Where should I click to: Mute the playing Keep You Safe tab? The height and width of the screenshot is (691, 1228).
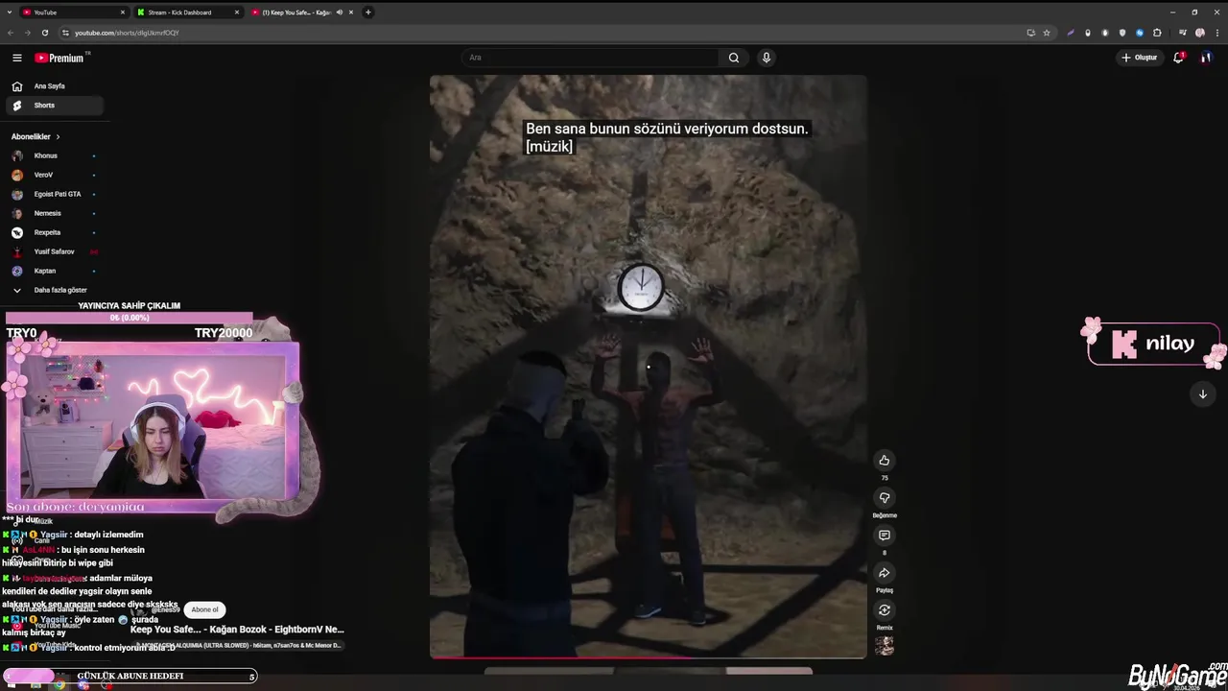tap(339, 12)
